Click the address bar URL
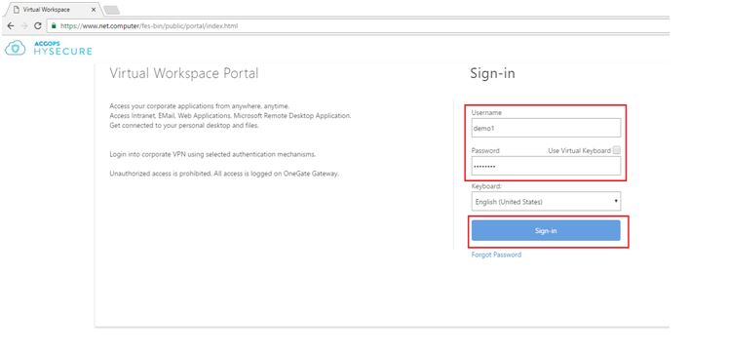 pyautogui.click(x=149, y=26)
